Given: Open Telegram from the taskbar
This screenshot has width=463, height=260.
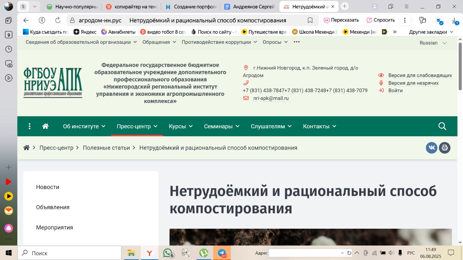Looking at the screenshot, I should (x=222, y=253).
